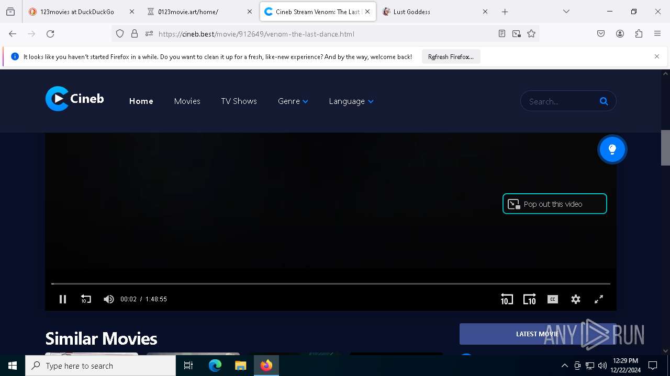The width and height of the screenshot is (670, 376).
Task: Toggle reader view in the address bar
Action: pyautogui.click(x=502, y=34)
